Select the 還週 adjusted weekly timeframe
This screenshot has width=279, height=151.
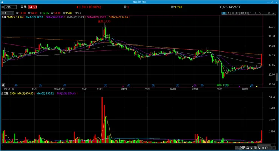tap(242, 13)
